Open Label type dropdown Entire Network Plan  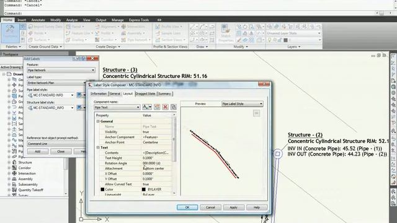coord(57,82)
